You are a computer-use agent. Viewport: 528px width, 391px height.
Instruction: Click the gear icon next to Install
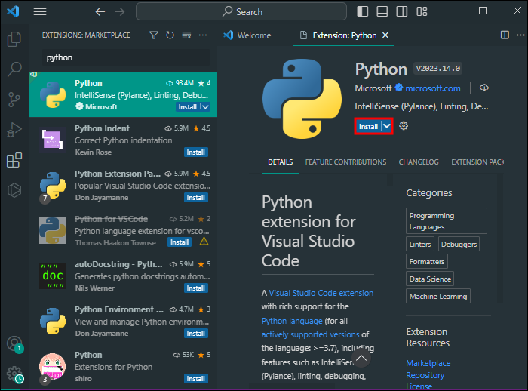pyautogui.click(x=404, y=126)
